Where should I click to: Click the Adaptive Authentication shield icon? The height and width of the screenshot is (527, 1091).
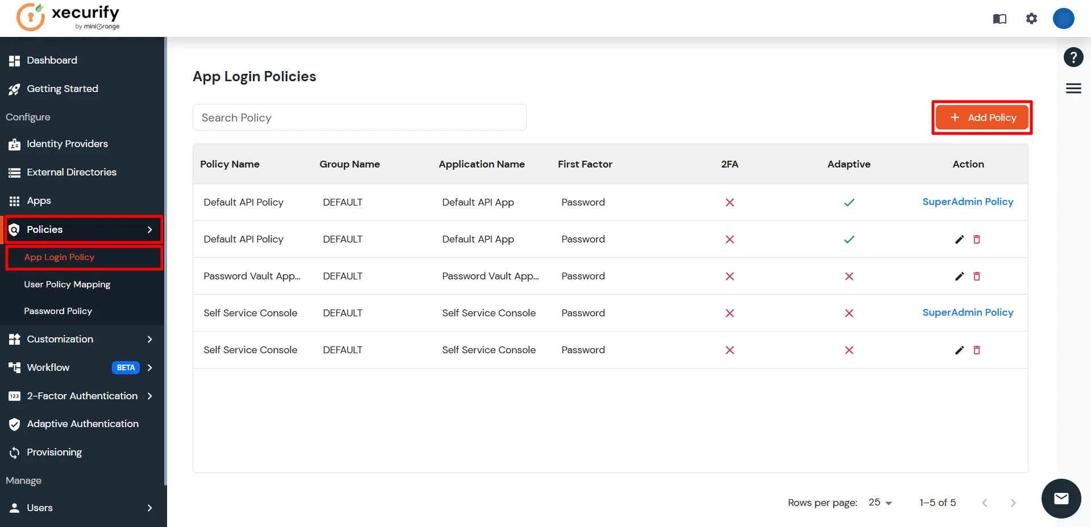(x=14, y=424)
